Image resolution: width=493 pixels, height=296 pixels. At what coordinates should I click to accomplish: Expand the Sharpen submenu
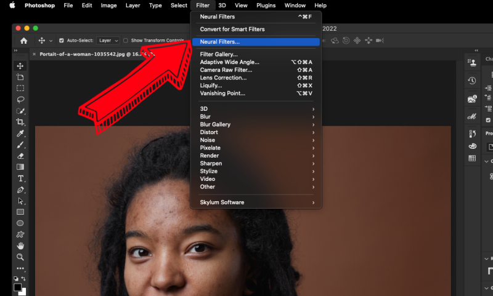click(256, 164)
